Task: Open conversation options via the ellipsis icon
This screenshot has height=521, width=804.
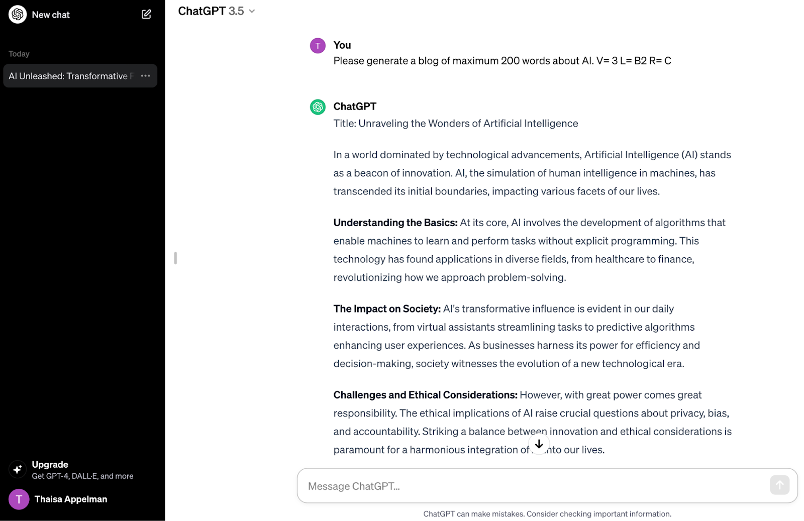Action: coord(145,75)
